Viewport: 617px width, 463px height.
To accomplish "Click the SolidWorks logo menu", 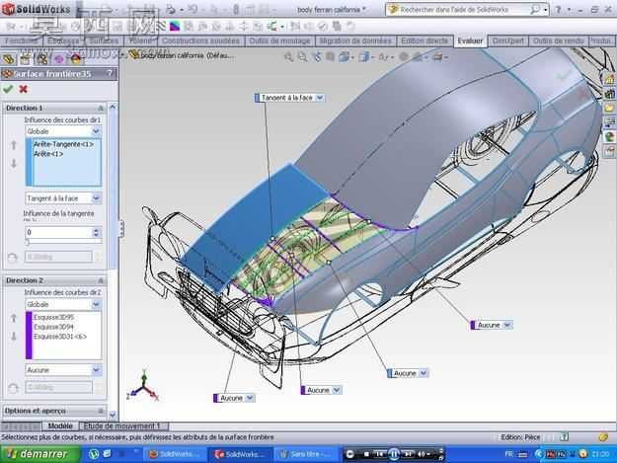I will [37, 9].
